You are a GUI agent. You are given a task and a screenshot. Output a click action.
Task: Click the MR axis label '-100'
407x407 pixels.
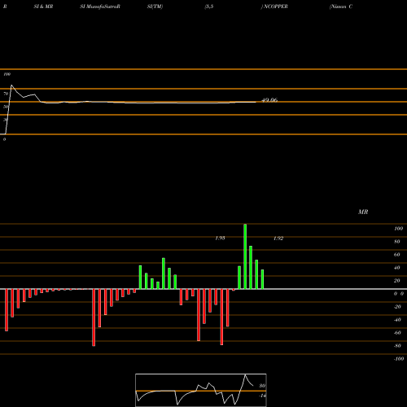coord(399,359)
